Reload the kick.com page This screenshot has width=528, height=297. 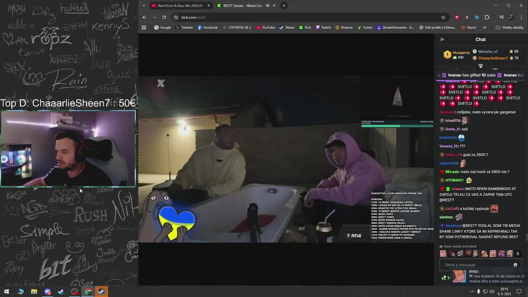(164, 17)
